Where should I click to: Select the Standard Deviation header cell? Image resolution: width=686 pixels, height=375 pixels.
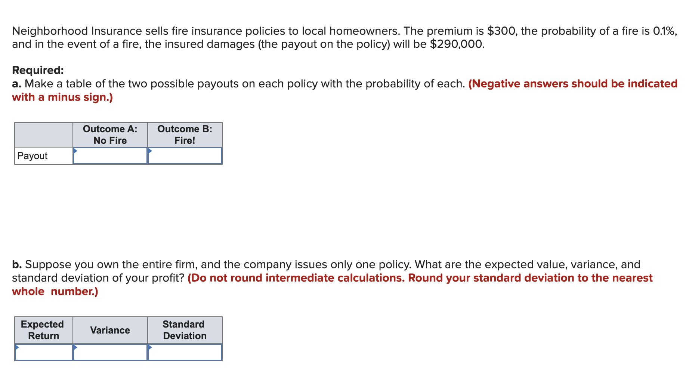[x=185, y=330]
